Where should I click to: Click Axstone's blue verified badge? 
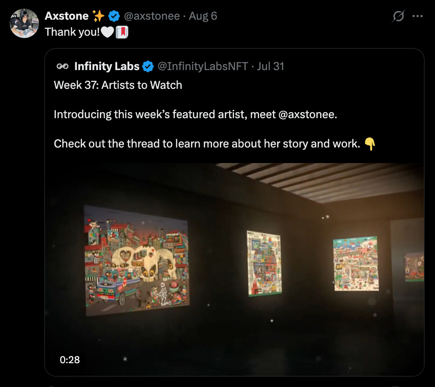tap(114, 16)
